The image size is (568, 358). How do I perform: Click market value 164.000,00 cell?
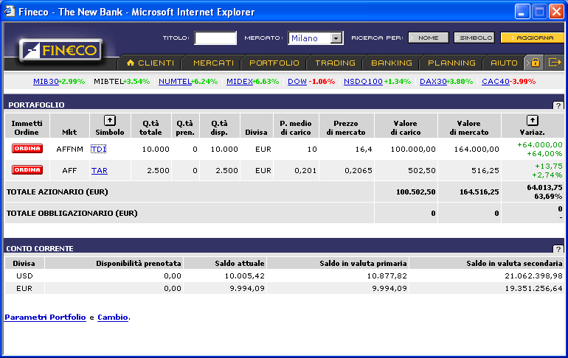[477, 149]
